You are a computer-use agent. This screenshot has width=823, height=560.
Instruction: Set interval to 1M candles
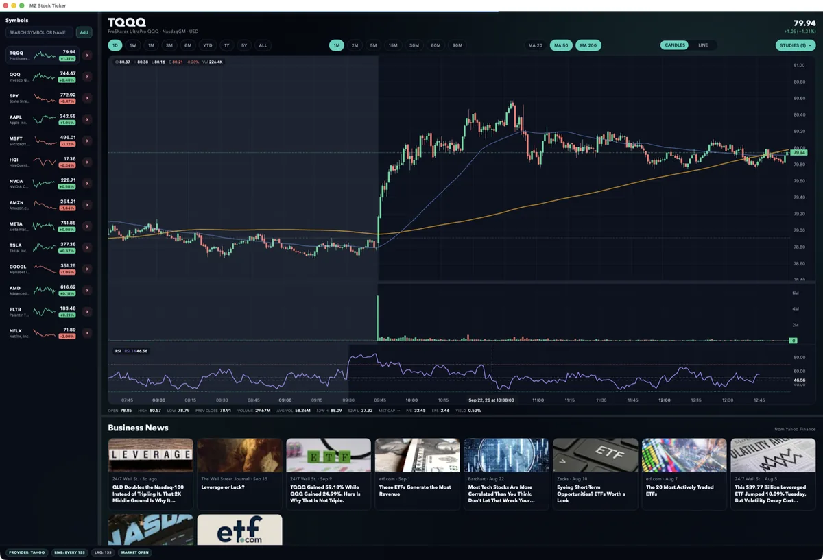click(x=336, y=45)
